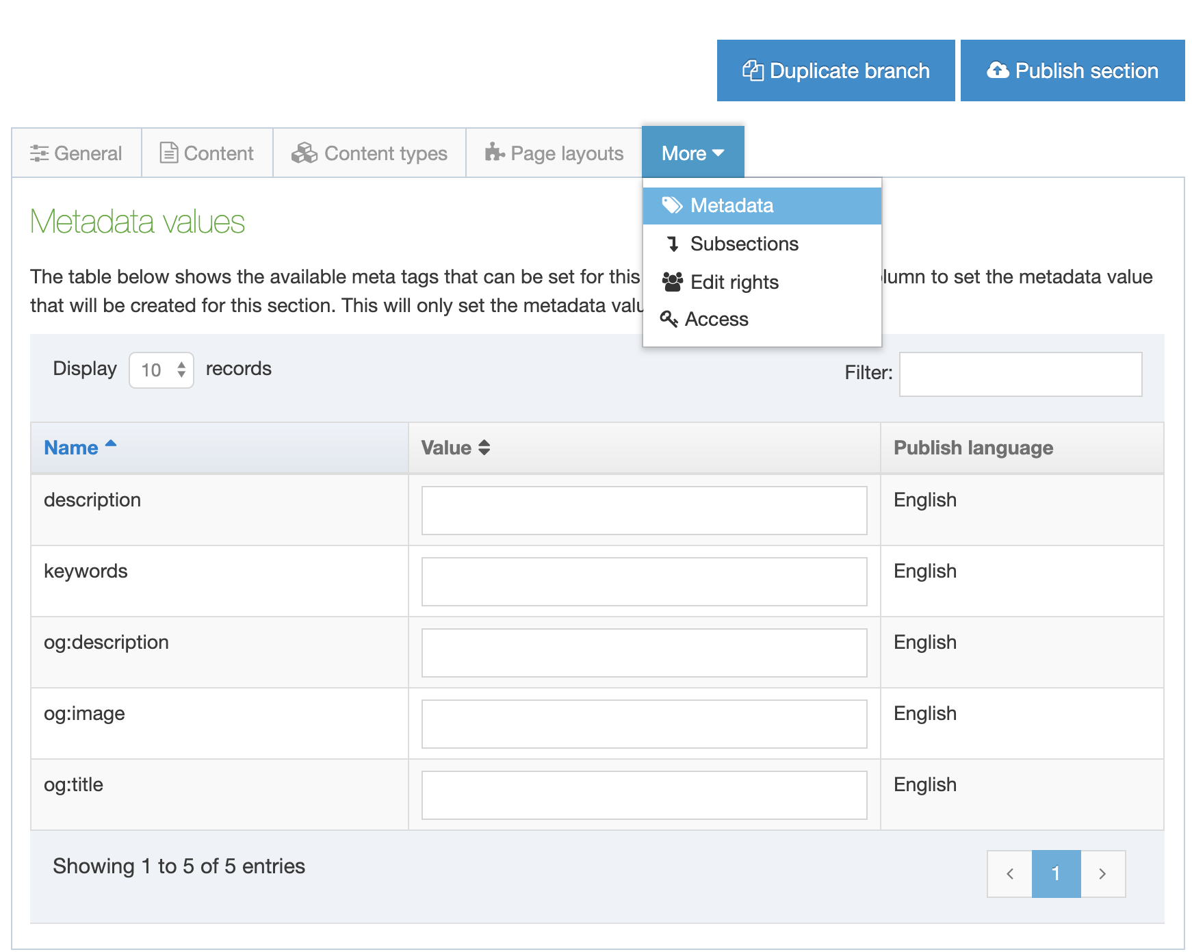Screen dimensions: 1192x952
Task: Open the Page layouts tab
Action: point(554,153)
